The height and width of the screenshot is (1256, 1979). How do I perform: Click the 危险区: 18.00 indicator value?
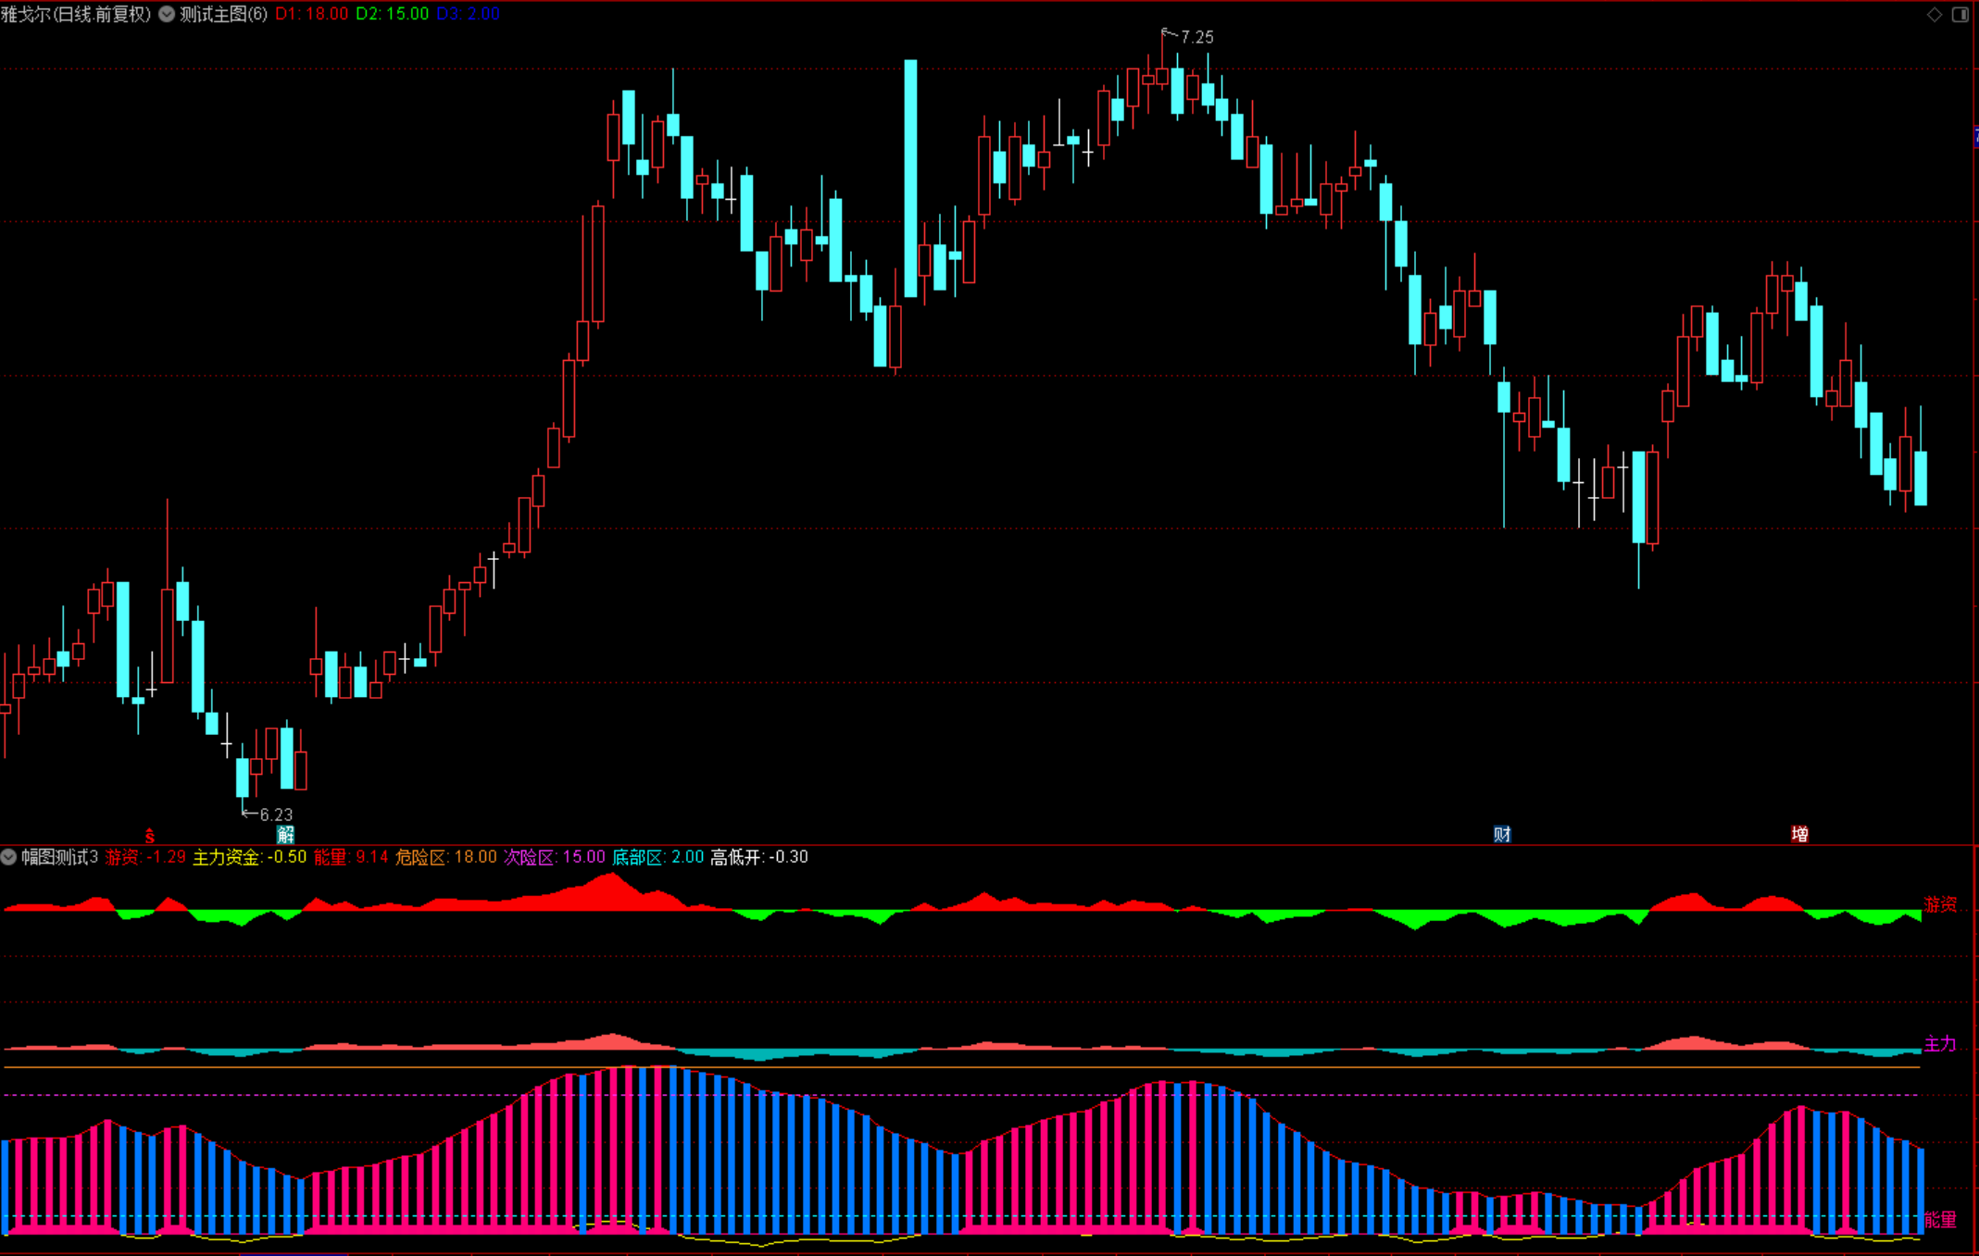tap(445, 857)
